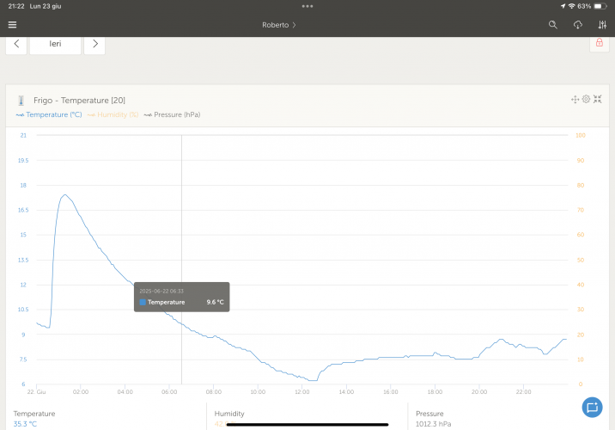
Task: Expand the Roberto installation selector
Action: tap(279, 25)
